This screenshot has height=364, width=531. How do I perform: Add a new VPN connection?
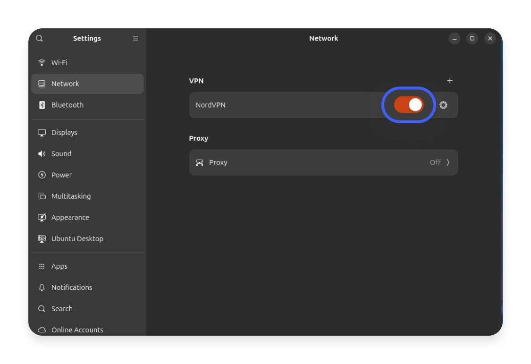450,81
